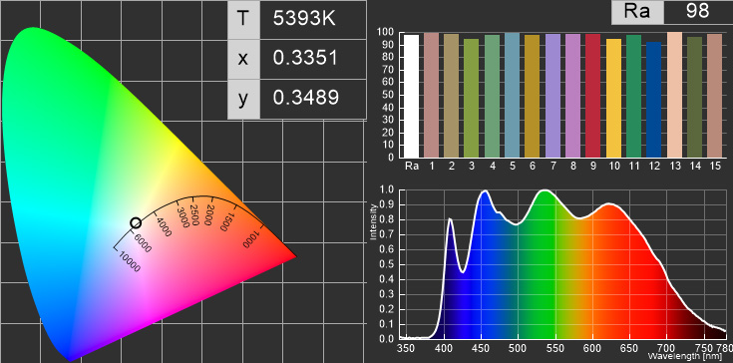
Task: Click the spectrum peak near 450 nm
Action: click(x=485, y=190)
